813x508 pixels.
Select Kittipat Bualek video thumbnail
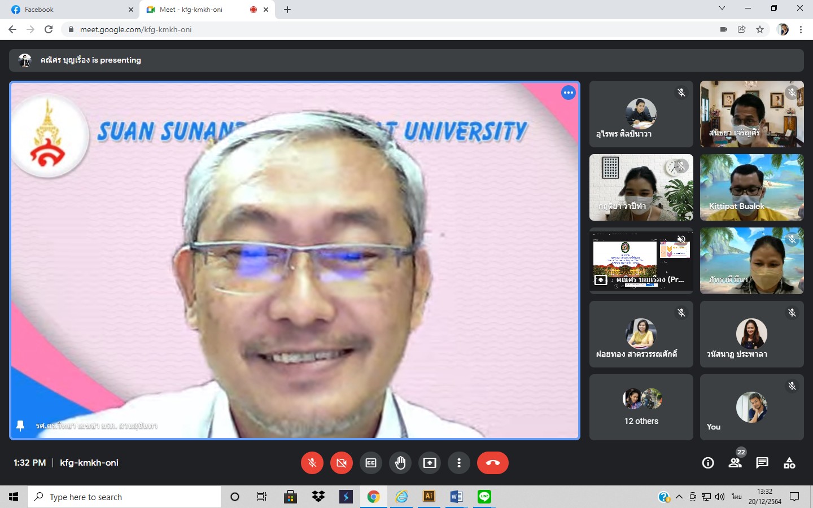click(x=751, y=187)
